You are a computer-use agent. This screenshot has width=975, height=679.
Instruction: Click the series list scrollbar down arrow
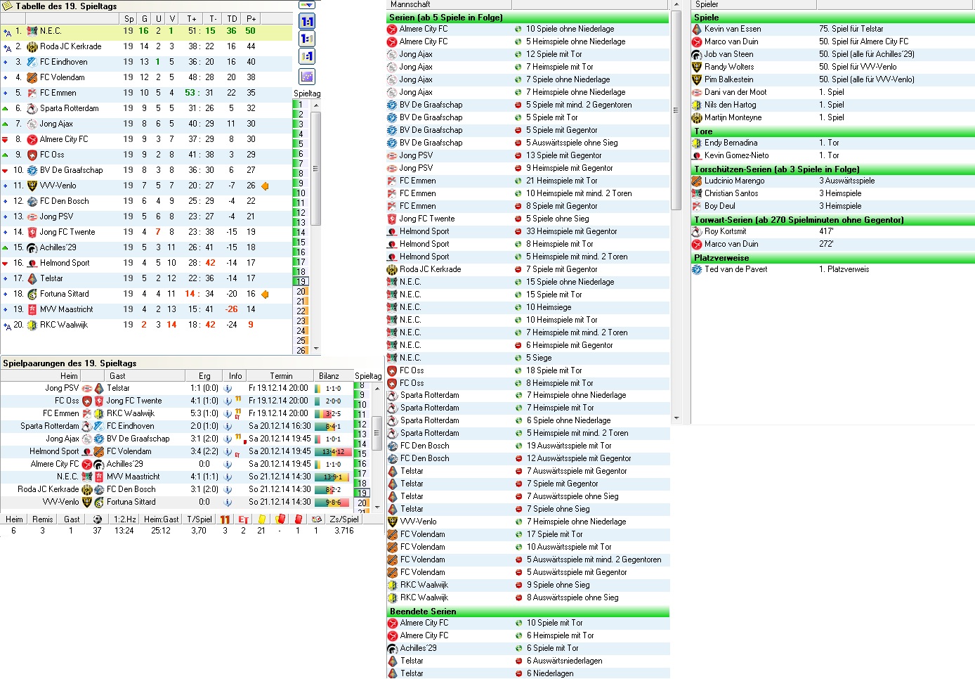pos(676,418)
